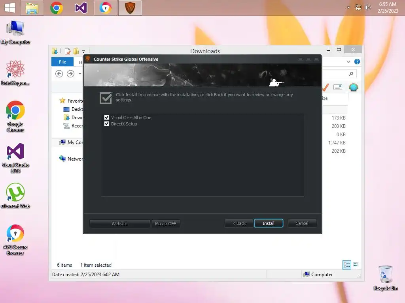This screenshot has width=405, height=303.
Task: Select the file sized 1,747 KB
Action: click(337, 143)
